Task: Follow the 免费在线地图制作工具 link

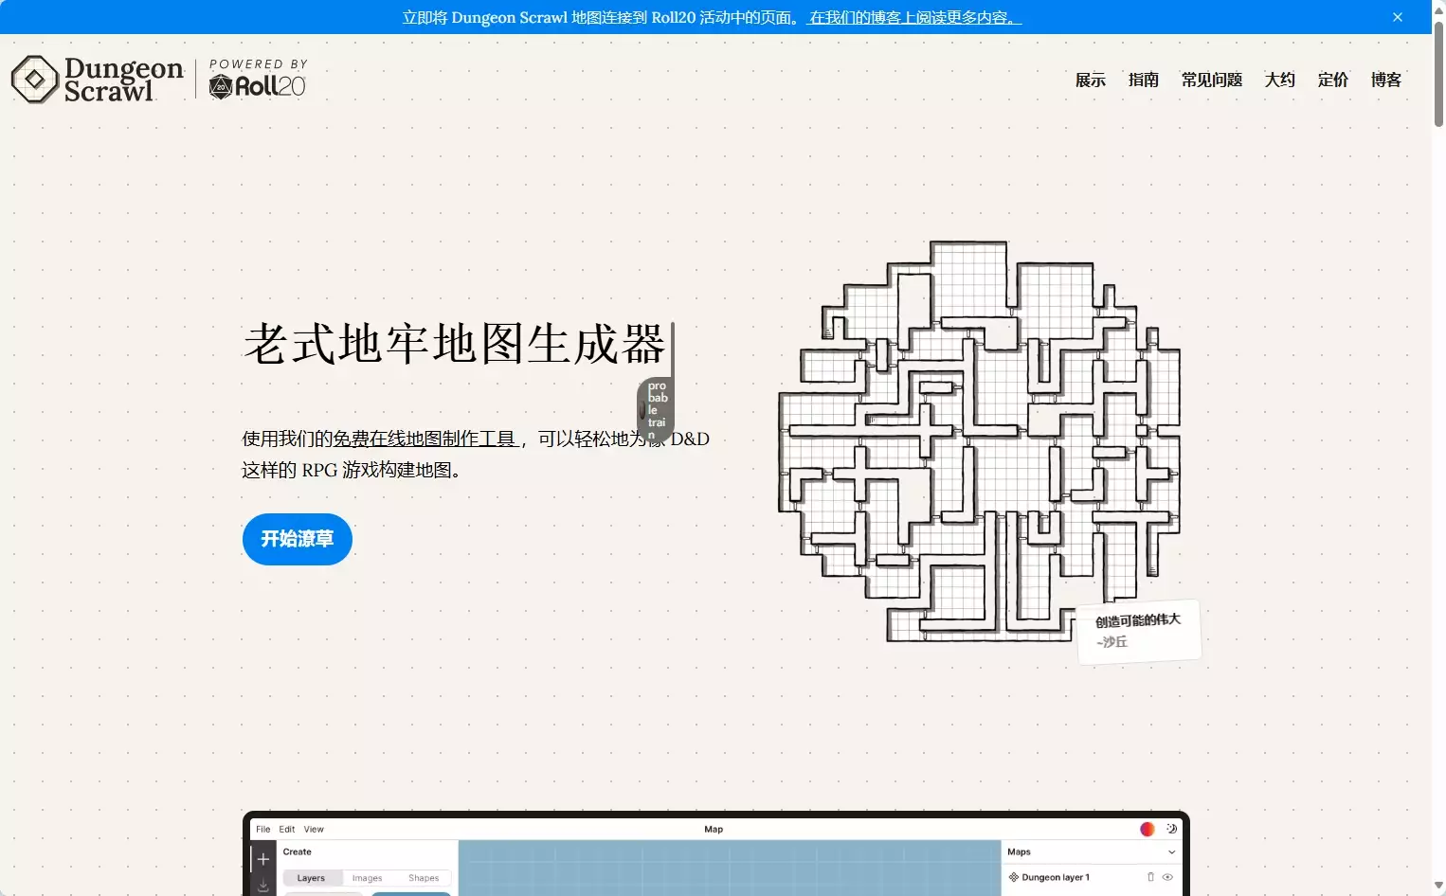Action: (x=425, y=439)
